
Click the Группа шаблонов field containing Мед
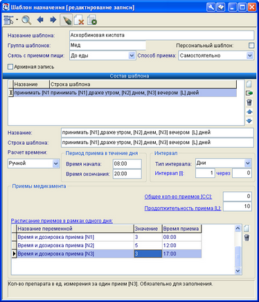pyautogui.click(x=107, y=45)
